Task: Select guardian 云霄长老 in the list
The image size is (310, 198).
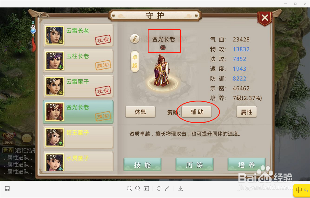Action: click(78, 36)
